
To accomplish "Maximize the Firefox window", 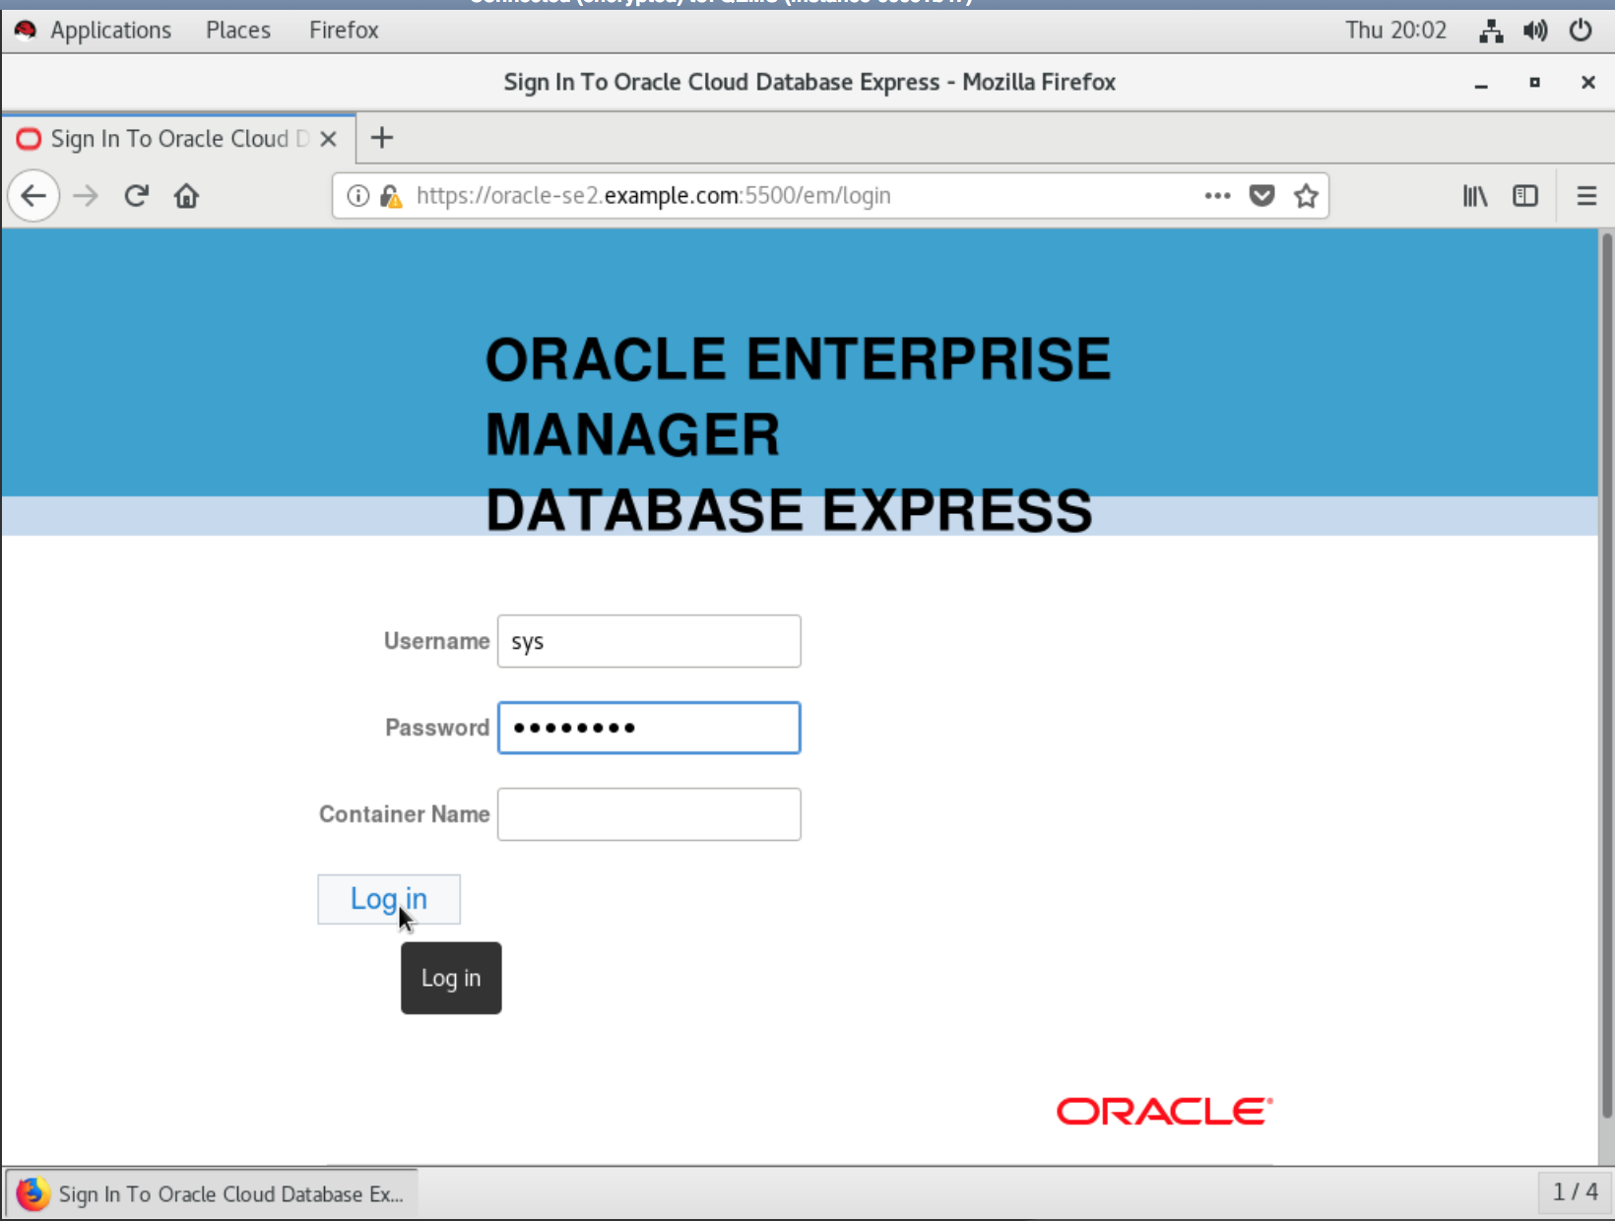I will pyautogui.click(x=1534, y=83).
